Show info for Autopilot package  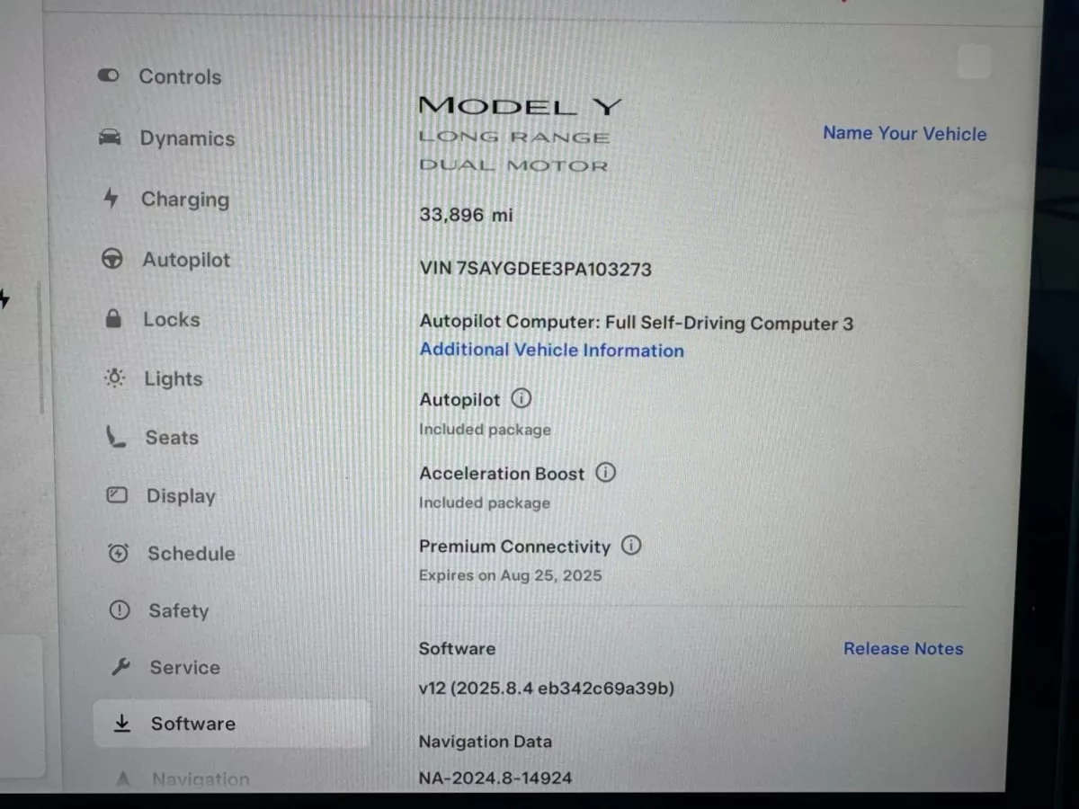[x=521, y=398]
